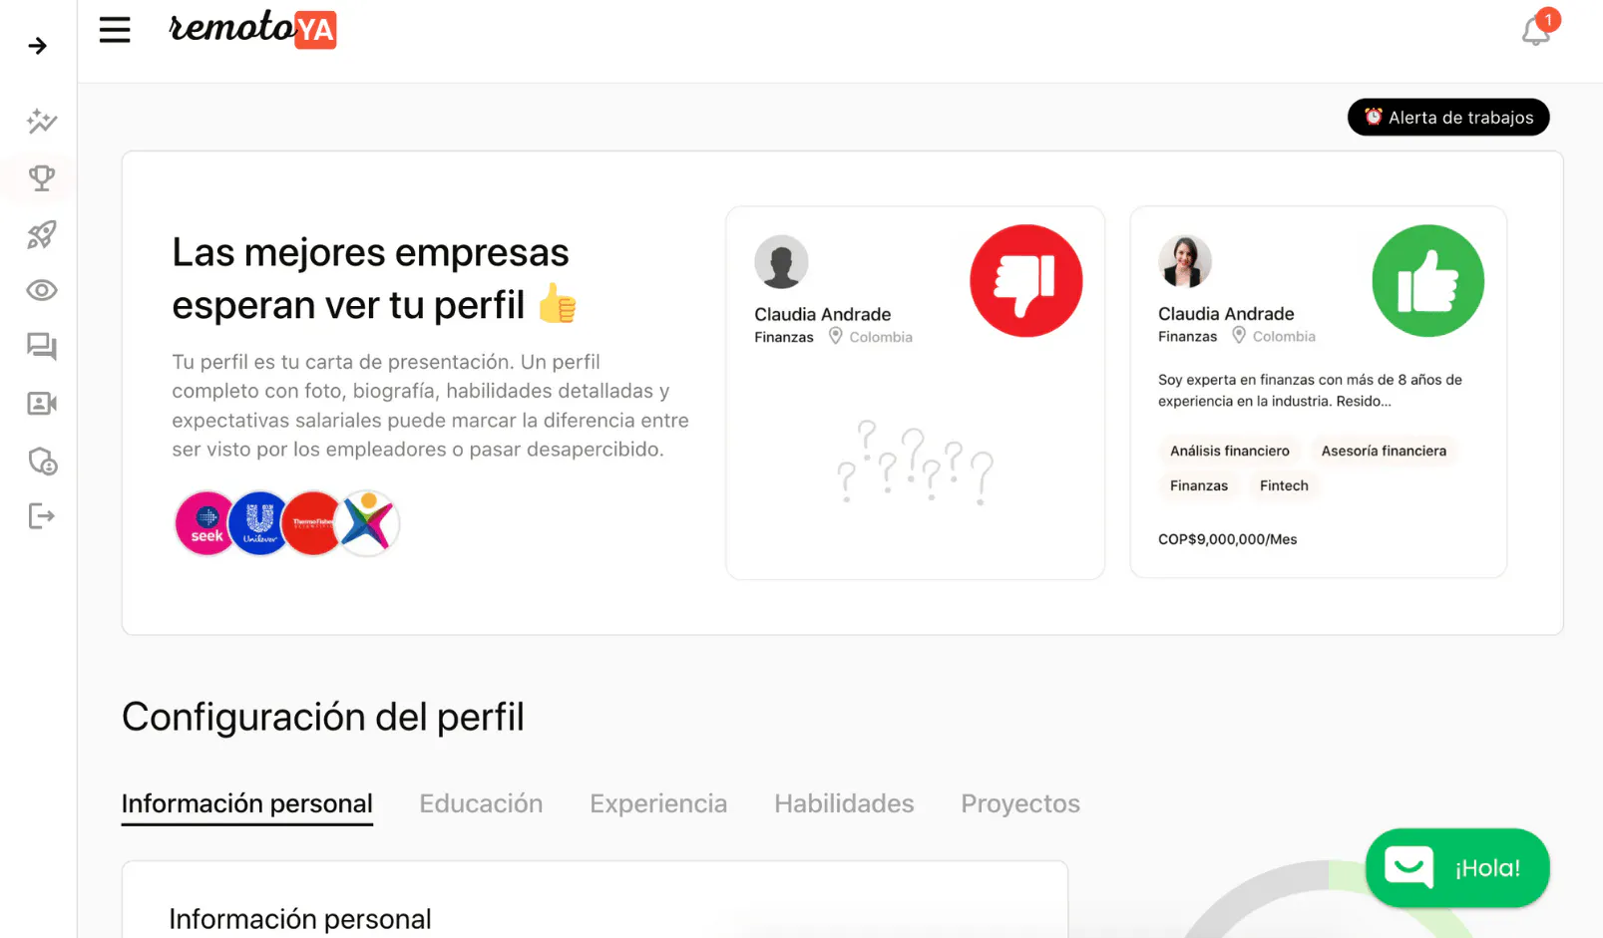This screenshot has height=938, width=1603.
Task: Click "Colombia" in the thumbs-up card
Action: tap(1284, 337)
